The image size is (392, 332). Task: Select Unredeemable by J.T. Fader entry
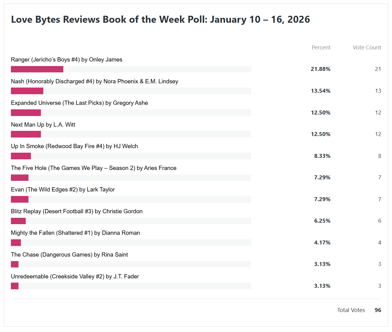click(x=75, y=277)
